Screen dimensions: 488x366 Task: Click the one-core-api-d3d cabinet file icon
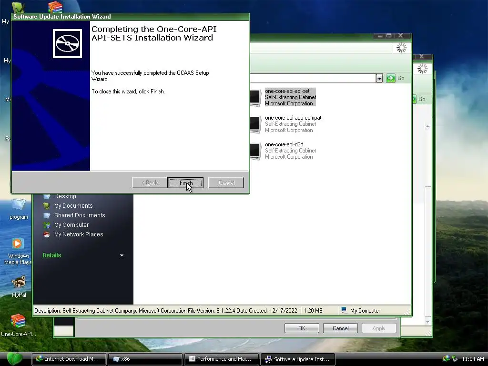point(256,151)
